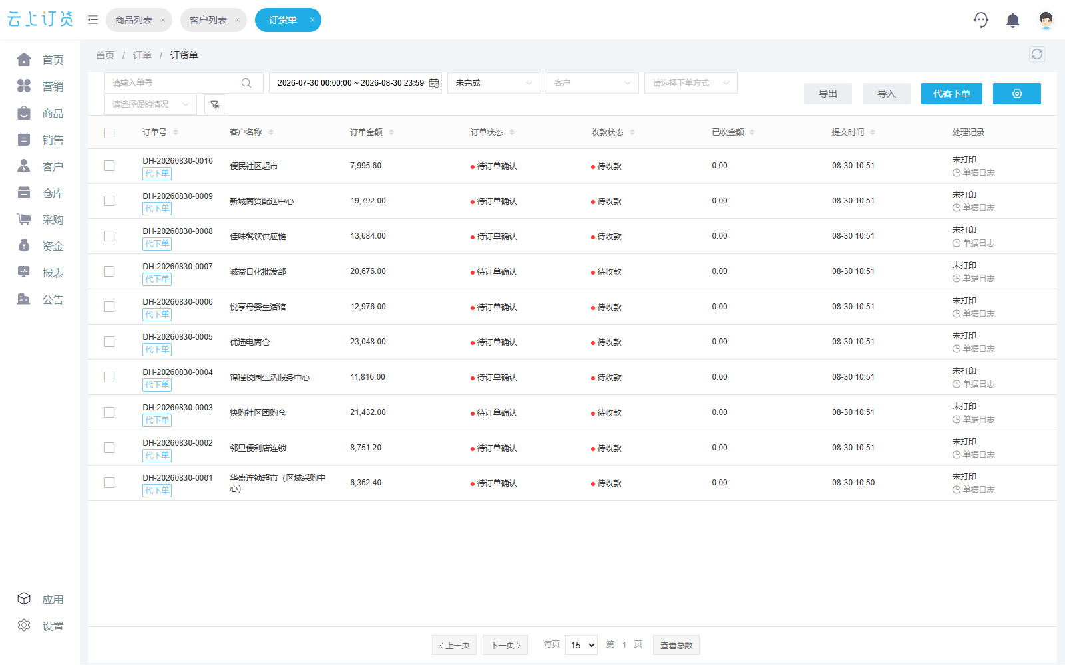Click the refresh icon at the top right
Viewport: 1065px width, 665px height.
pos(1036,54)
